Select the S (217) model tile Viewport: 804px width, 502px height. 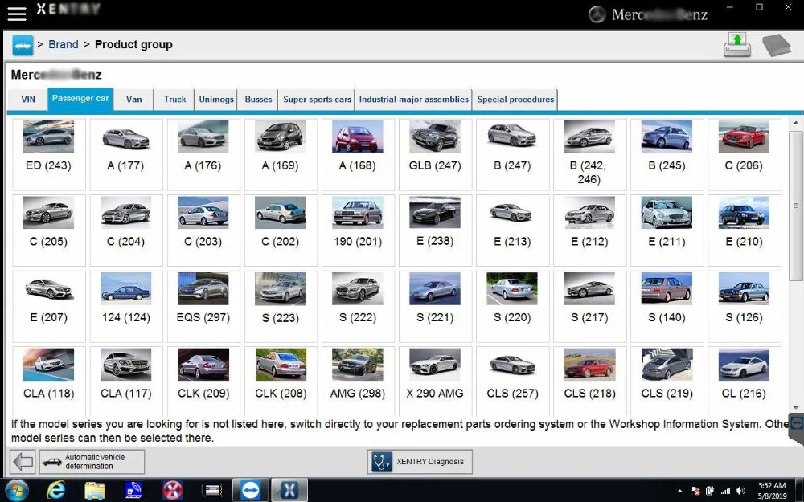pyautogui.click(x=589, y=306)
